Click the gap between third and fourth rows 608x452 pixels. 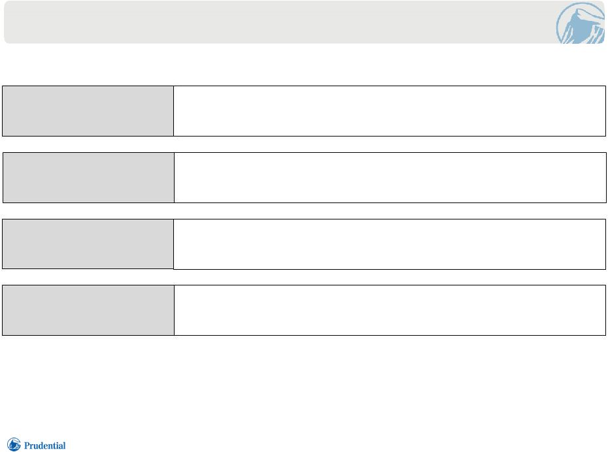(304, 278)
